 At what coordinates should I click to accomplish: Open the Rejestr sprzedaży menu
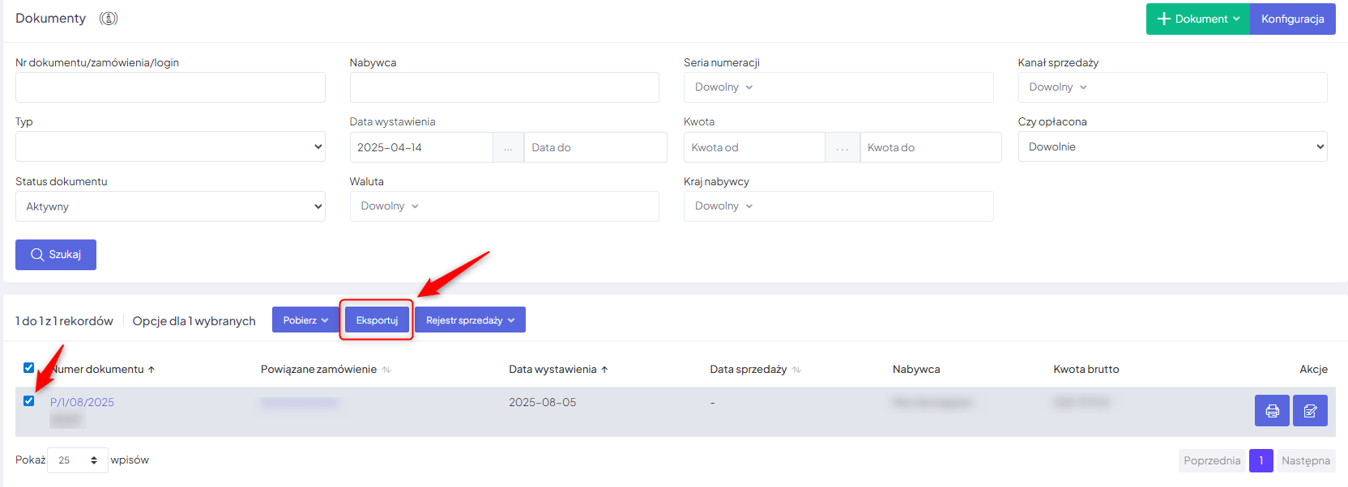click(470, 320)
